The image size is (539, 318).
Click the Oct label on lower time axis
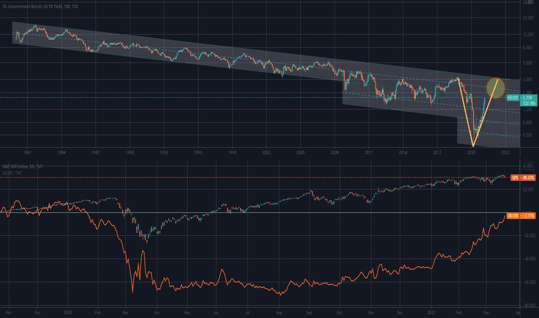click(x=339, y=313)
